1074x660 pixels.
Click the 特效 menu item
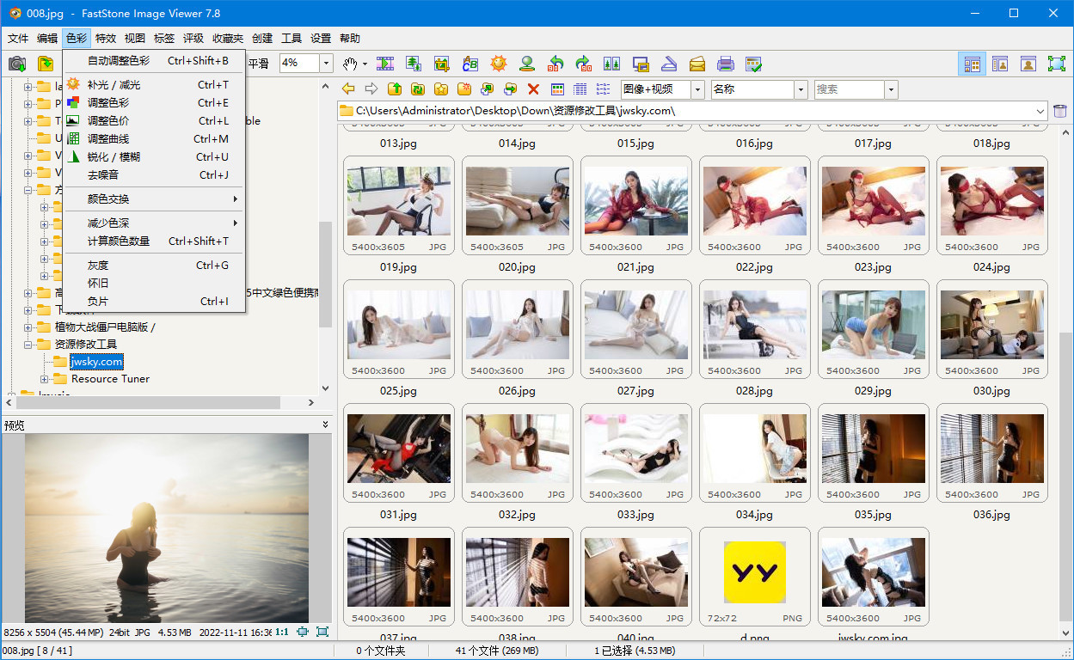click(x=106, y=38)
